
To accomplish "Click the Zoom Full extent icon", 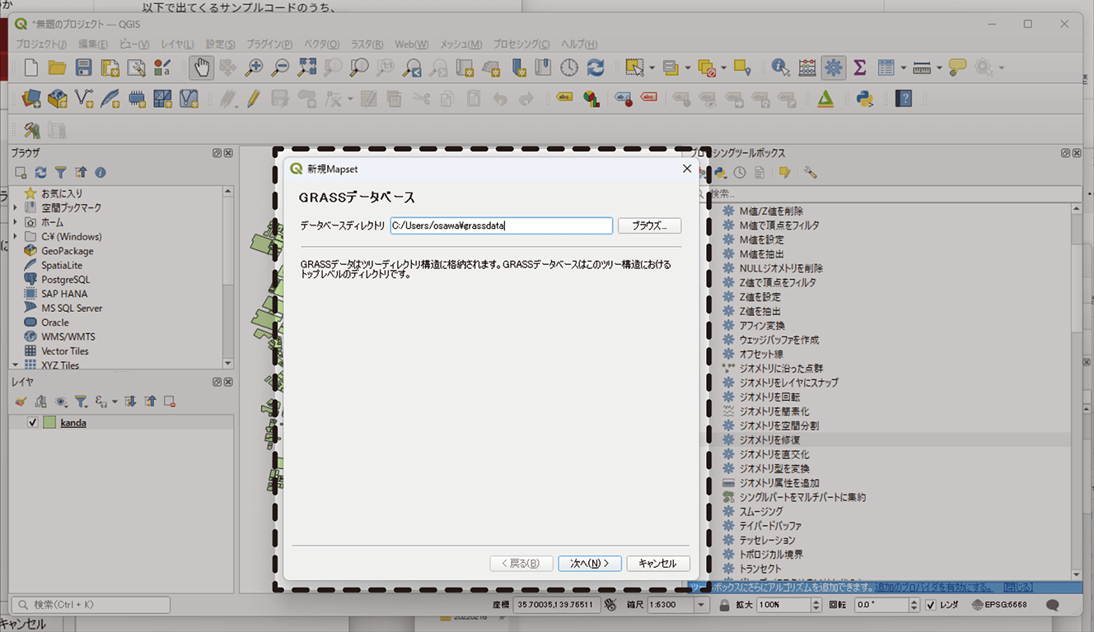I will [x=307, y=68].
